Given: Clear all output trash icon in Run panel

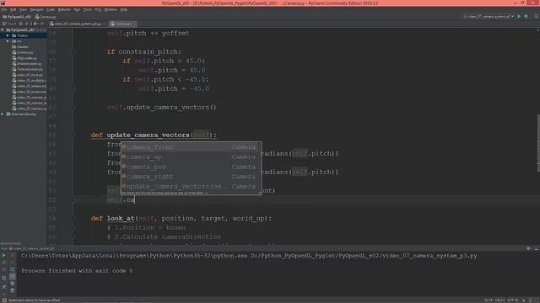Looking at the screenshot, I should [x=12, y=290].
